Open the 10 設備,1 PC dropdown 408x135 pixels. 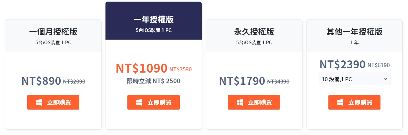[354, 79]
